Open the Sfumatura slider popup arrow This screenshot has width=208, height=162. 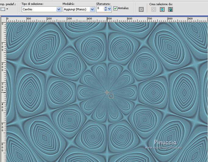point(109,9)
